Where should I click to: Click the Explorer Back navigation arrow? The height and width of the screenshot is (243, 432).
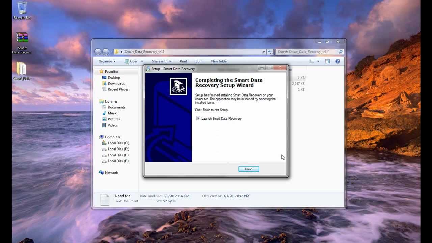(98, 52)
